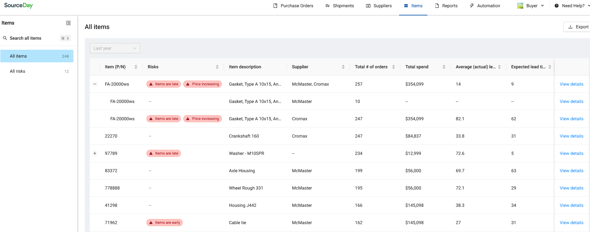Click the Reports page icon
This screenshot has height=232, width=590.
(x=437, y=6)
